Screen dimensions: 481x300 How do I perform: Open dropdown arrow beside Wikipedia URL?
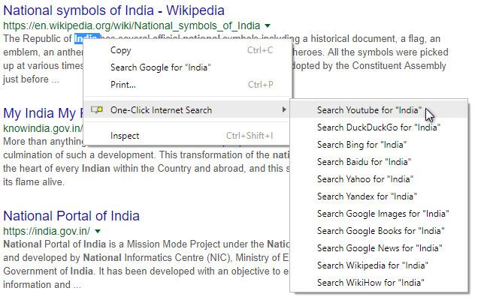coord(268,25)
